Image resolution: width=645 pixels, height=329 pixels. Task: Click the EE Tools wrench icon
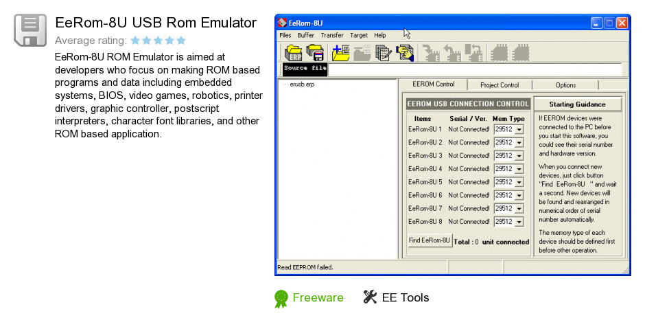(x=370, y=297)
